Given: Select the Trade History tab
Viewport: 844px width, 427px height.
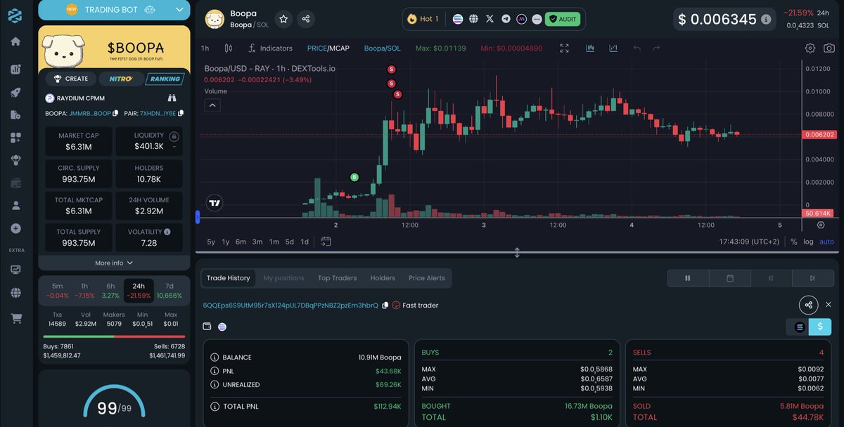Looking at the screenshot, I should pos(229,278).
